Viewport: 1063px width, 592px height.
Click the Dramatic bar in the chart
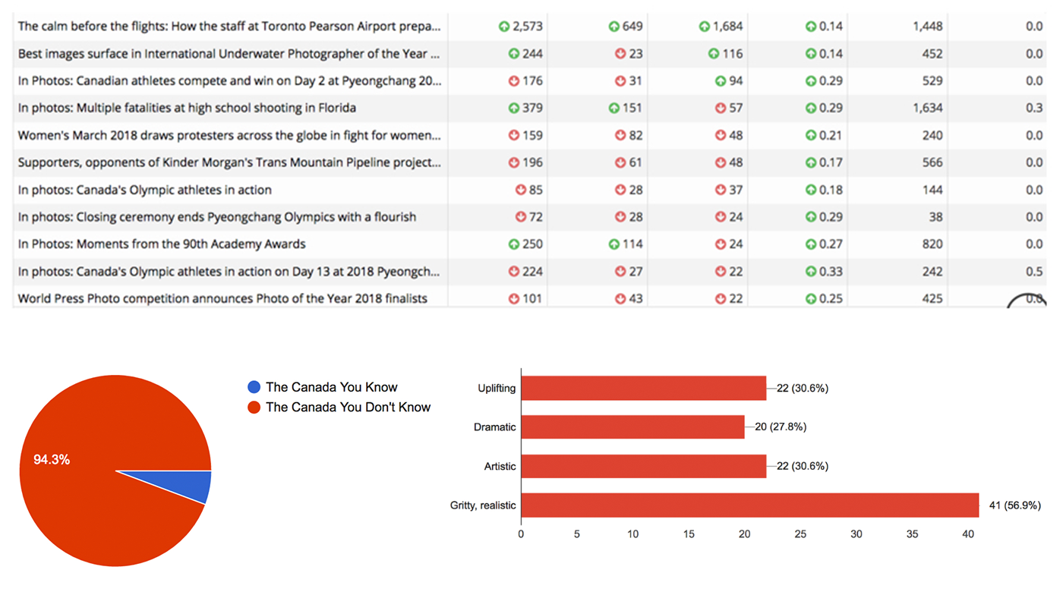pos(632,427)
